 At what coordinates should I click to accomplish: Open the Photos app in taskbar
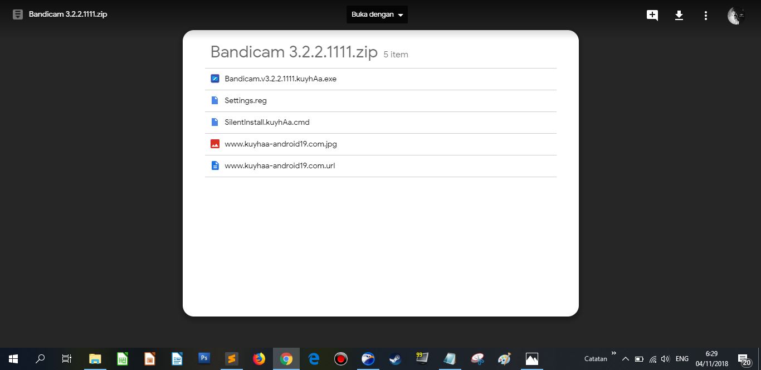[x=532, y=359]
